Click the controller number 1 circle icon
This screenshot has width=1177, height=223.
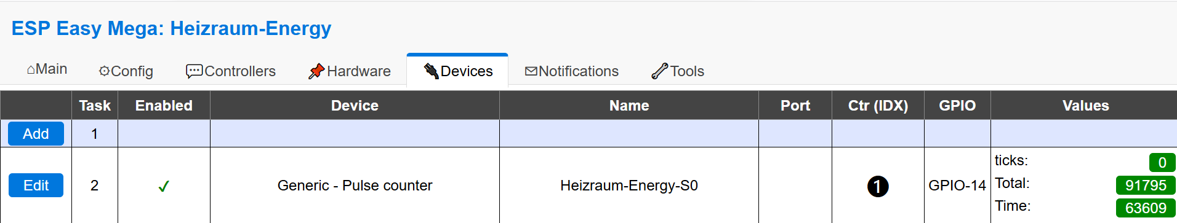click(x=878, y=186)
